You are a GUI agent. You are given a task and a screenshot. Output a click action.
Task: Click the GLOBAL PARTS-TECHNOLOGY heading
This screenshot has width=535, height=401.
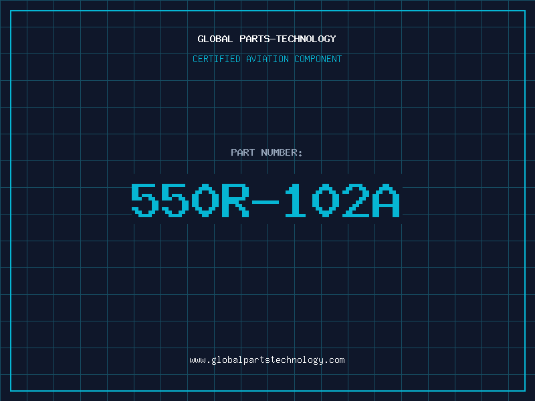coord(267,39)
